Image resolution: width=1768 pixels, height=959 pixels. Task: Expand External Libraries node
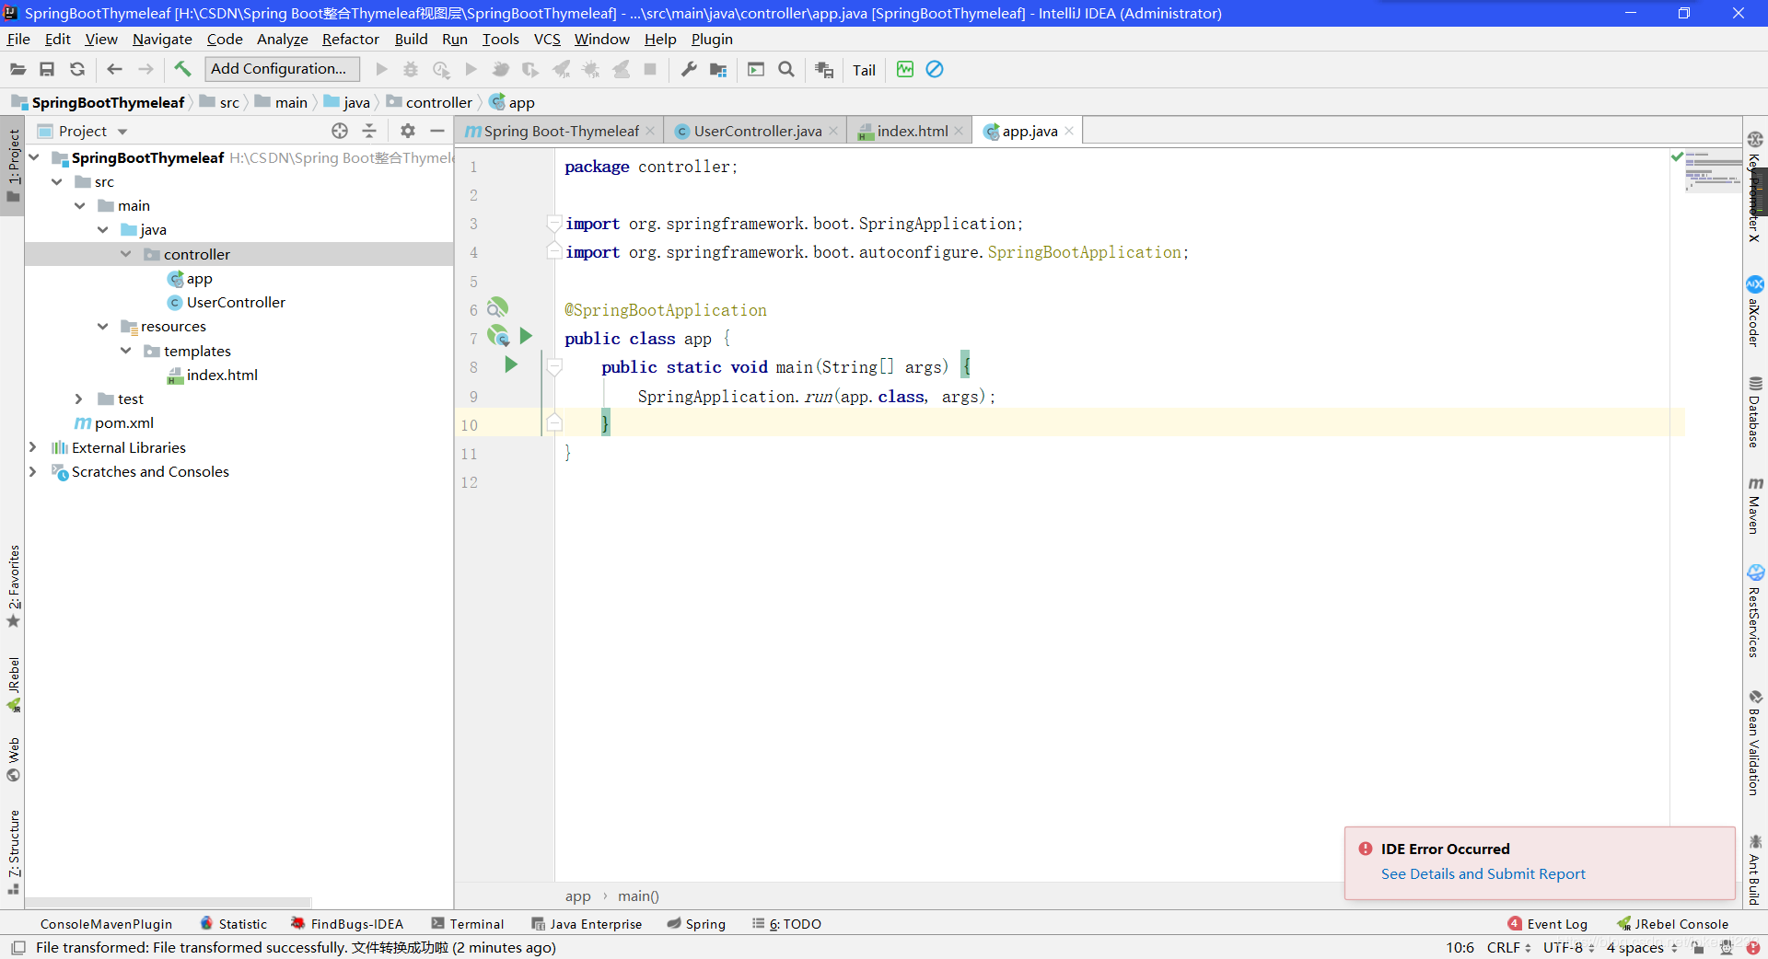coord(33,447)
